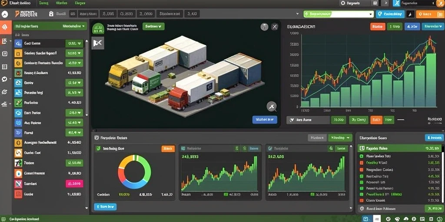The image size is (445, 222).
Task: Click the orange button on the donut chart card
Action: pyautogui.click(x=168, y=148)
